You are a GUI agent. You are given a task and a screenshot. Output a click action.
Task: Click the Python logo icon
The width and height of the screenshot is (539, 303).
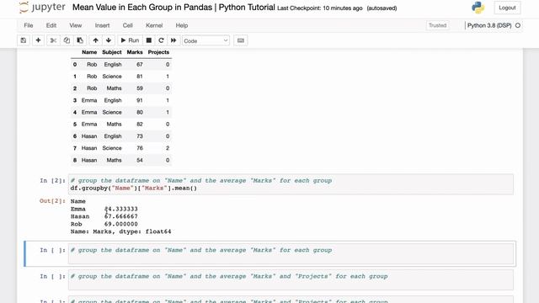478,8
